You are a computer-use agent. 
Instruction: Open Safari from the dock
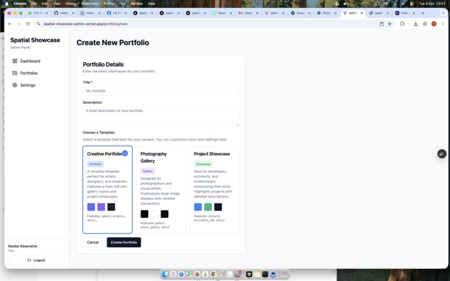coord(181,274)
